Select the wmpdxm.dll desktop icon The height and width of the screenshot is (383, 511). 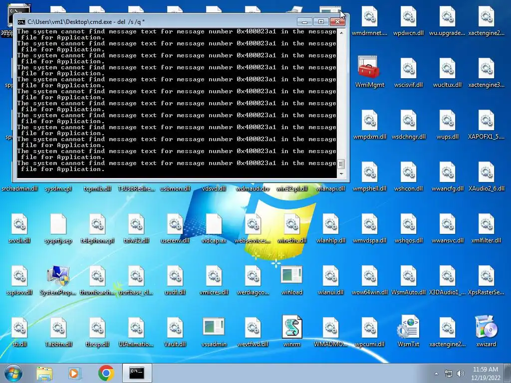370,120
